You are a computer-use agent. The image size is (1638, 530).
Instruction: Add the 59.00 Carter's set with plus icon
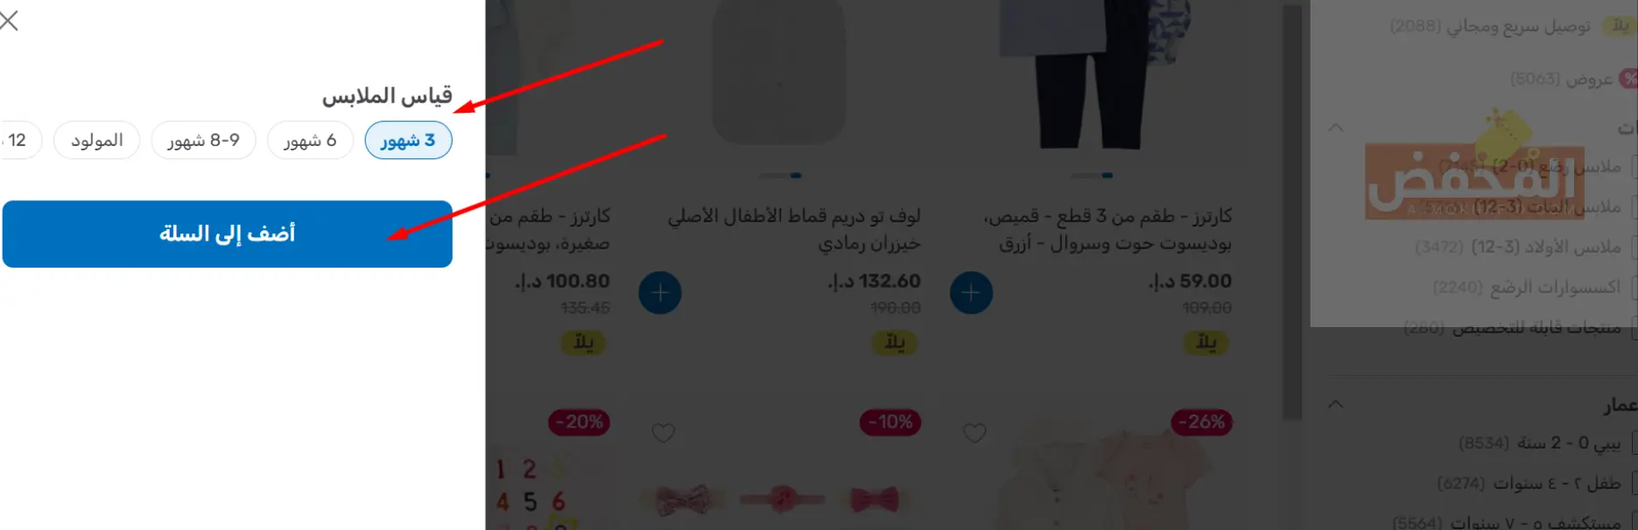point(971,292)
